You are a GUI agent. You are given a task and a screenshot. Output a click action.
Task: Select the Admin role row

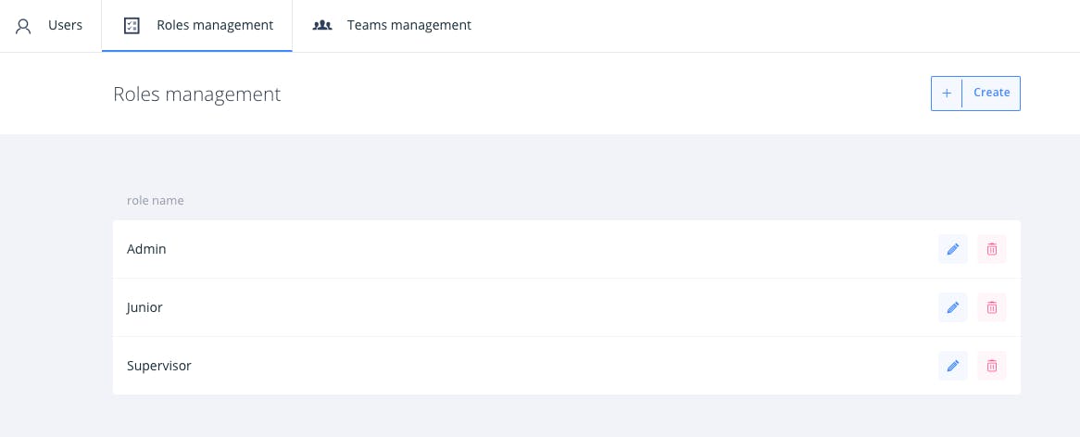pos(566,249)
